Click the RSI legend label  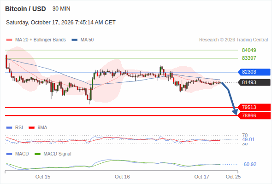[19, 128]
